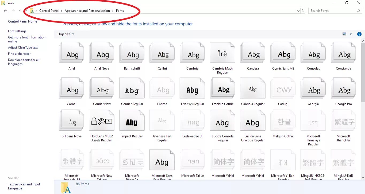Open Get more font information online
Image resolution: width=365 pixels, height=194 pixels.
[27, 39]
